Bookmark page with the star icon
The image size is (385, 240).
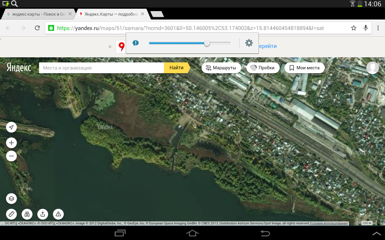[354, 28]
